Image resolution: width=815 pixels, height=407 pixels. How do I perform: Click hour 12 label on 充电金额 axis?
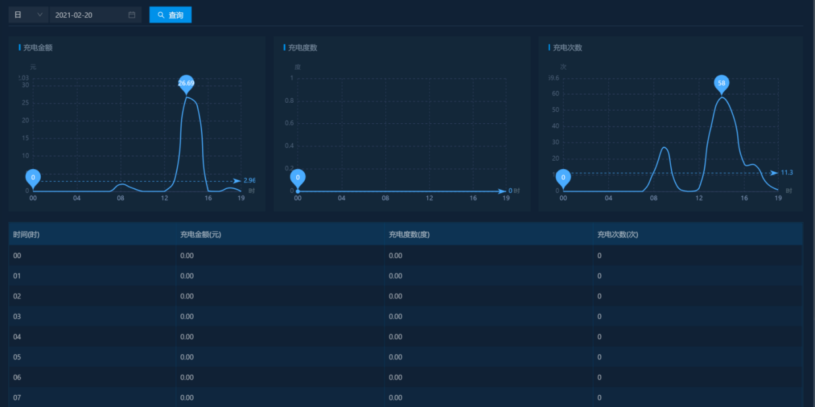point(165,198)
